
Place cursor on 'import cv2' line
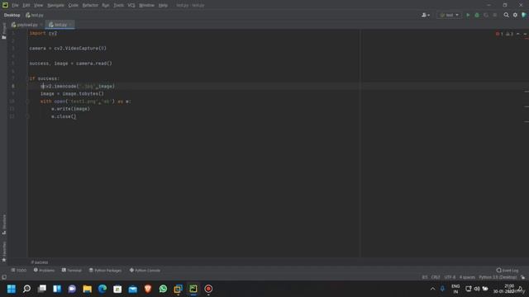click(43, 33)
